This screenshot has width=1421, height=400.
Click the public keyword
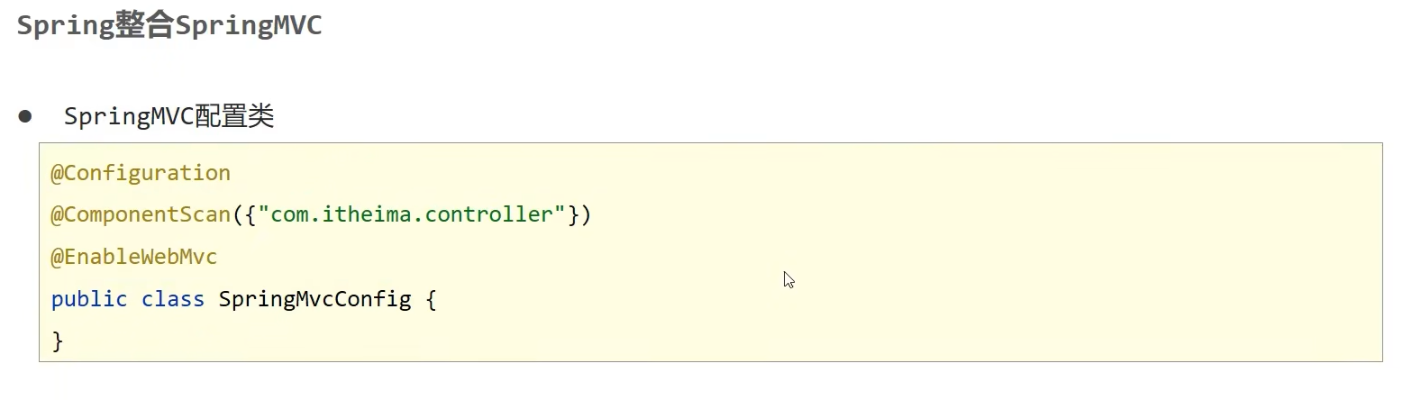pyautogui.click(x=89, y=299)
